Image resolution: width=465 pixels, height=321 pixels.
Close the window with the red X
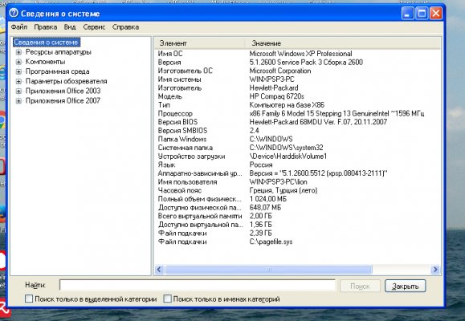tap(435, 14)
